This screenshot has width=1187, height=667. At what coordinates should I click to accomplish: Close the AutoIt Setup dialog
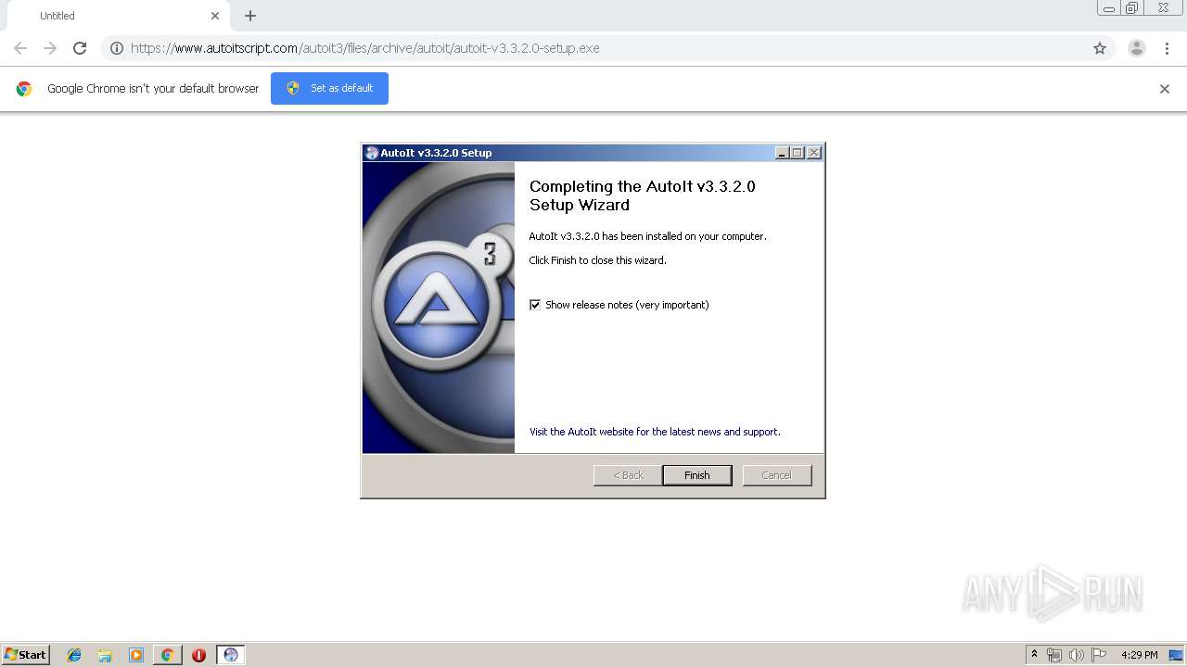(x=814, y=153)
